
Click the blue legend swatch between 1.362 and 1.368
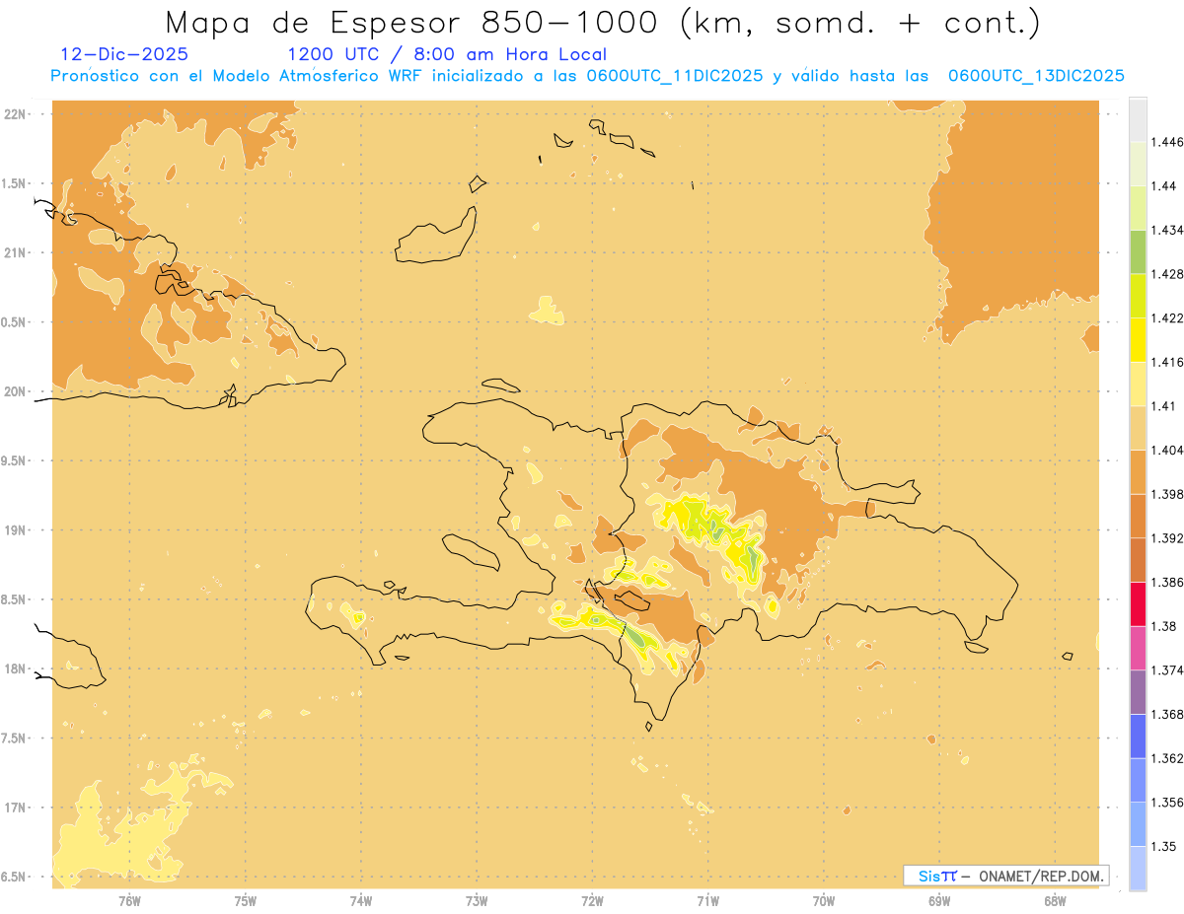(x=1138, y=737)
